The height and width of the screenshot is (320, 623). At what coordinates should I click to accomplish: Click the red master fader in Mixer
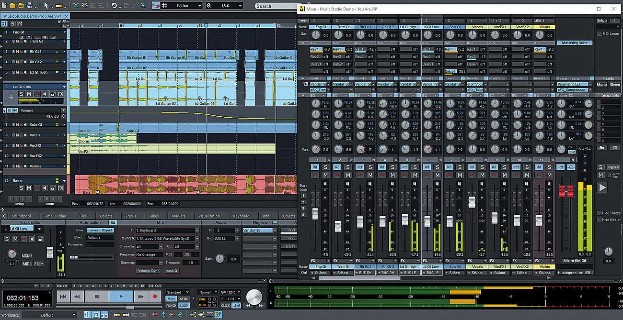pos(566,191)
